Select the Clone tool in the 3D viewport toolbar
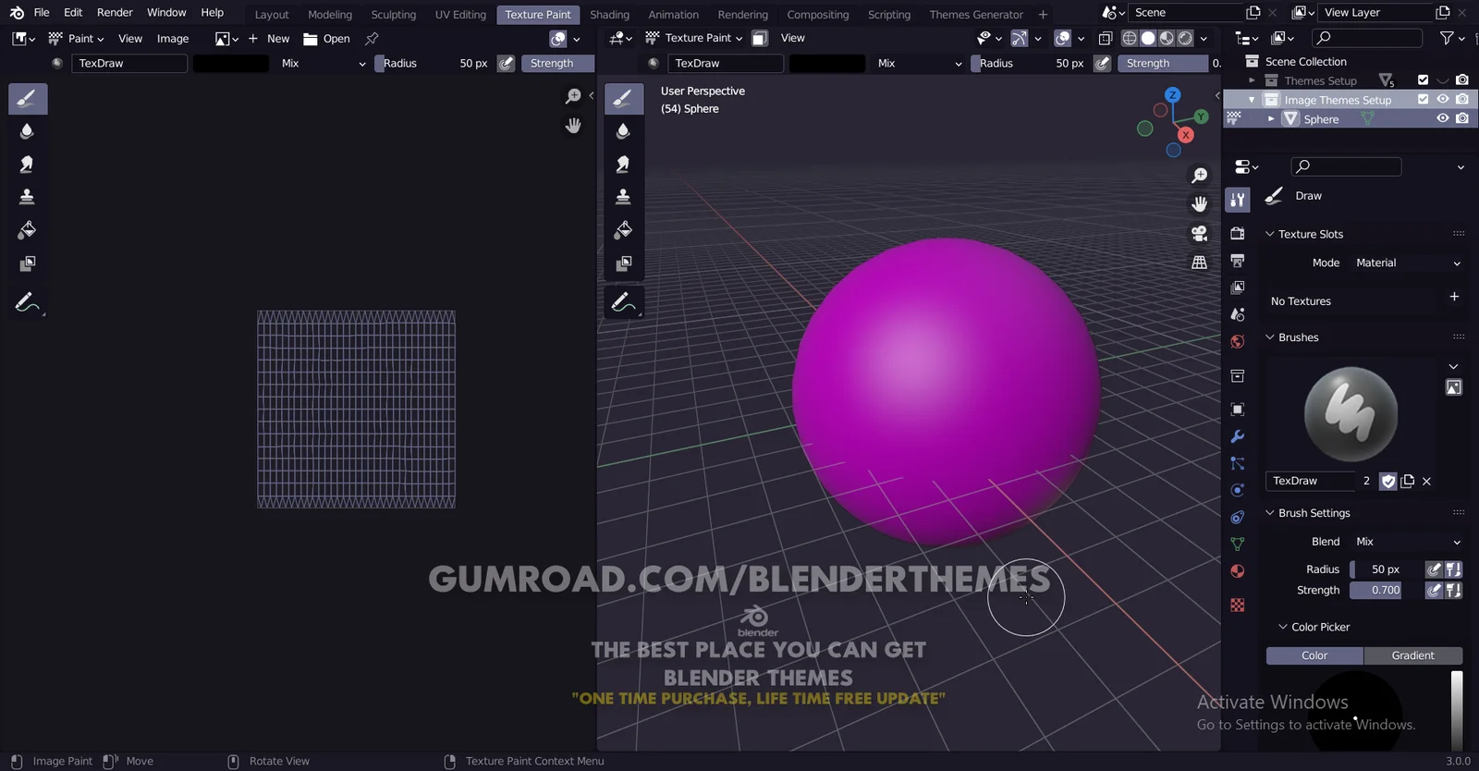1479x771 pixels. click(624, 197)
